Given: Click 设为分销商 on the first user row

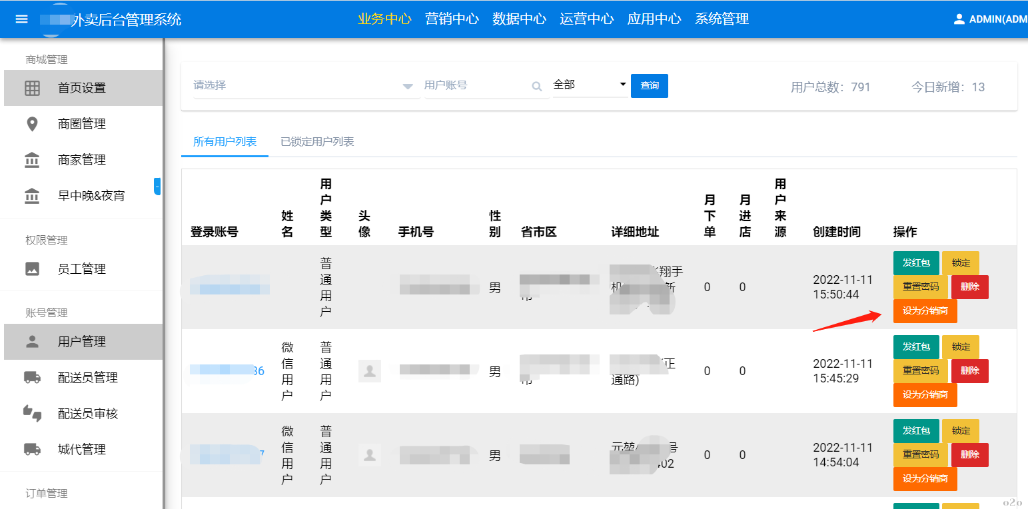Looking at the screenshot, I should (925, 310).
